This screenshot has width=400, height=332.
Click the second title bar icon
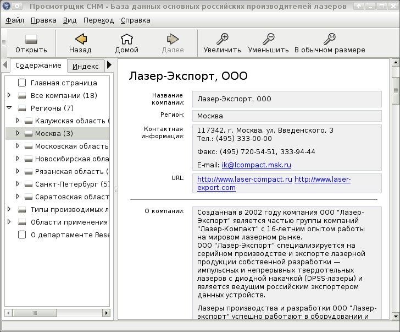(x=17, y=6)
